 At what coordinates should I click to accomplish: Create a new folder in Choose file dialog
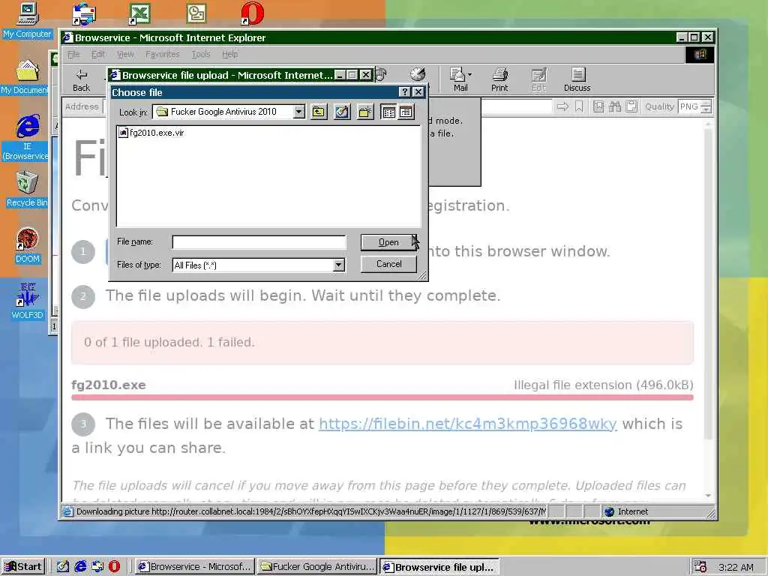click(365, 112)
